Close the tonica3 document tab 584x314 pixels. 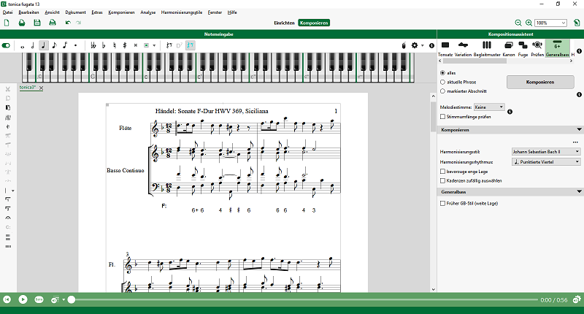point(41,88)
